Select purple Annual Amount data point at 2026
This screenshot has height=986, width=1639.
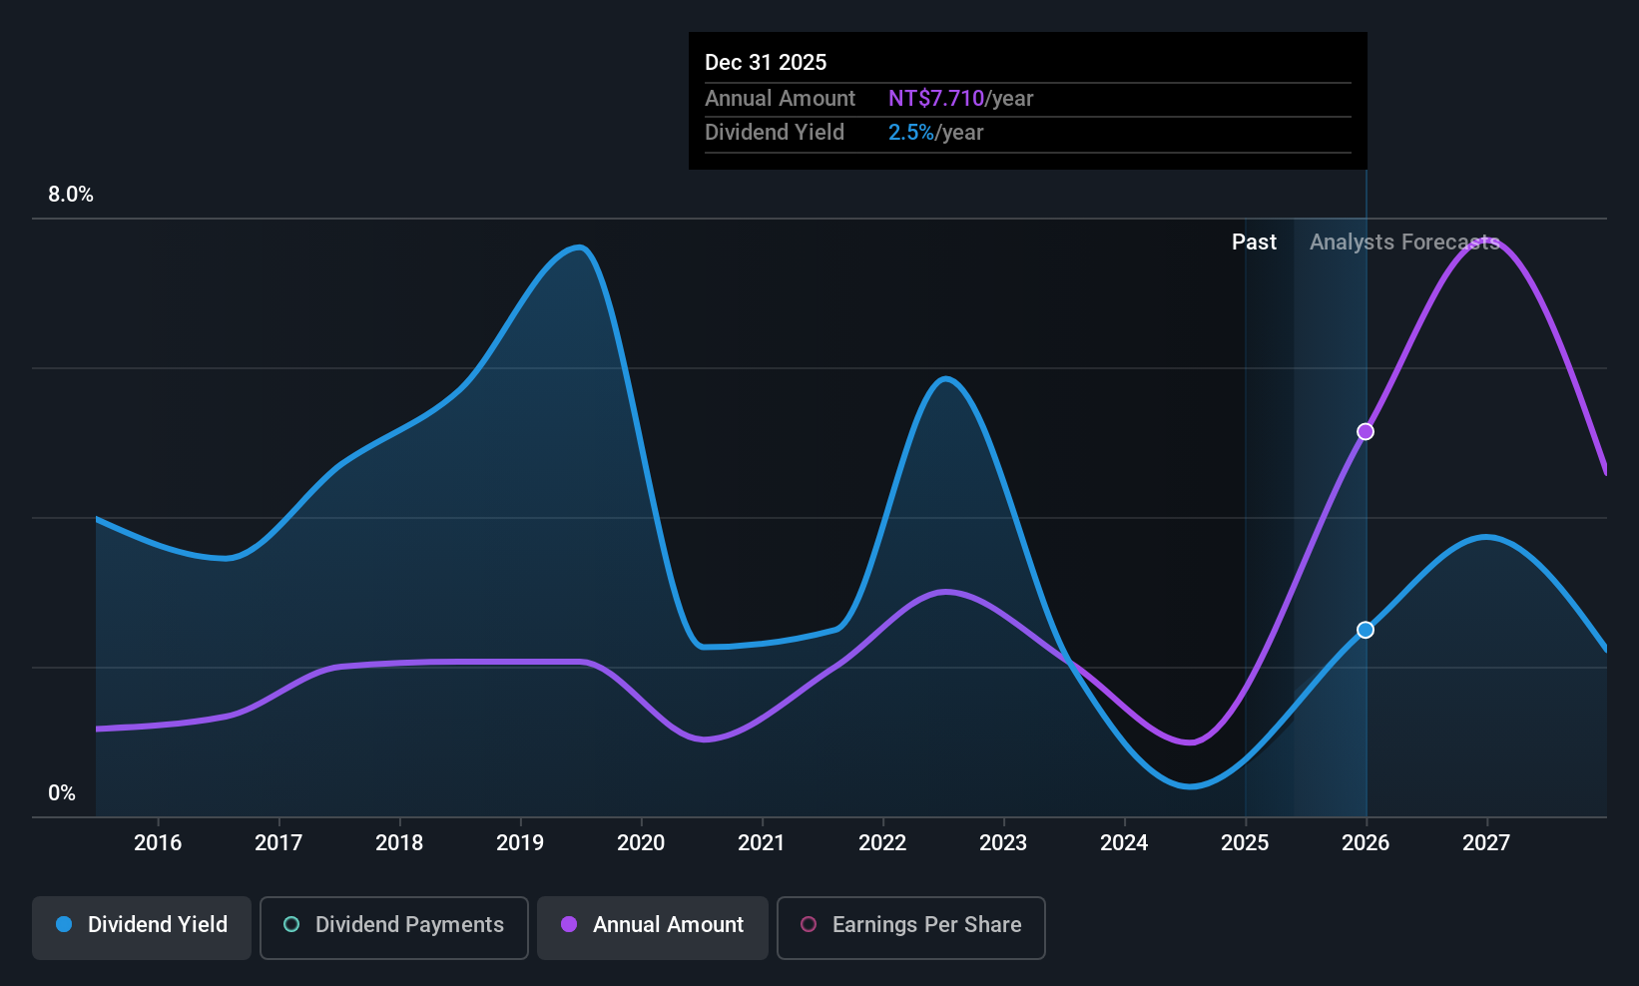coord(1366,431)
